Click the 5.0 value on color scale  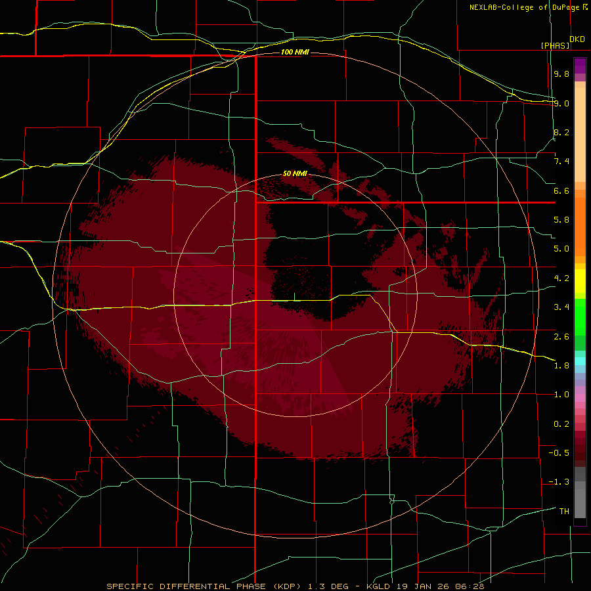click(x=561, y=249)
